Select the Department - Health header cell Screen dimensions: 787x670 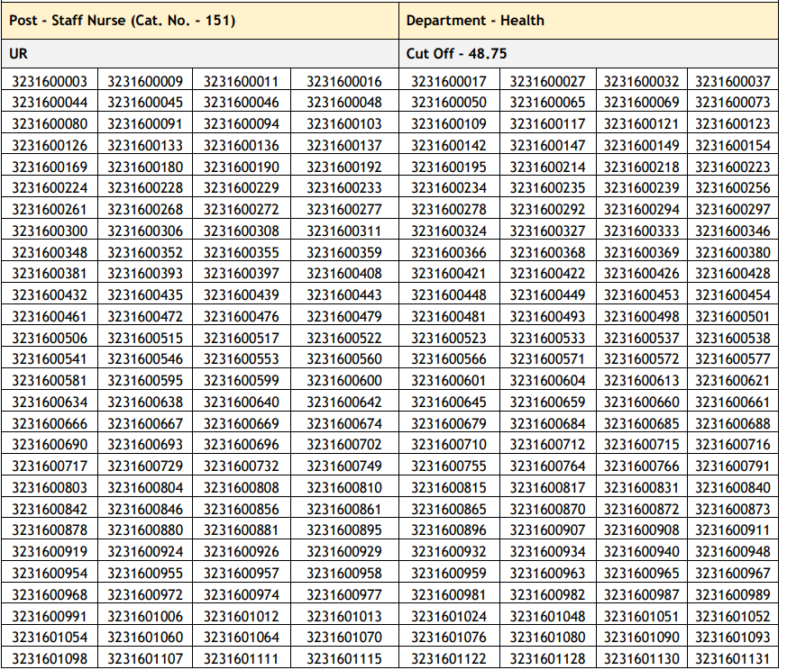point(475,20)
